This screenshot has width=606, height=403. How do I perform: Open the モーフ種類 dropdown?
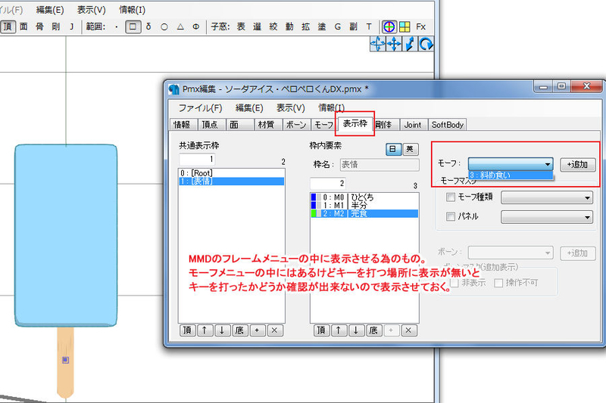pyautogui.click(x=547, y=197)
